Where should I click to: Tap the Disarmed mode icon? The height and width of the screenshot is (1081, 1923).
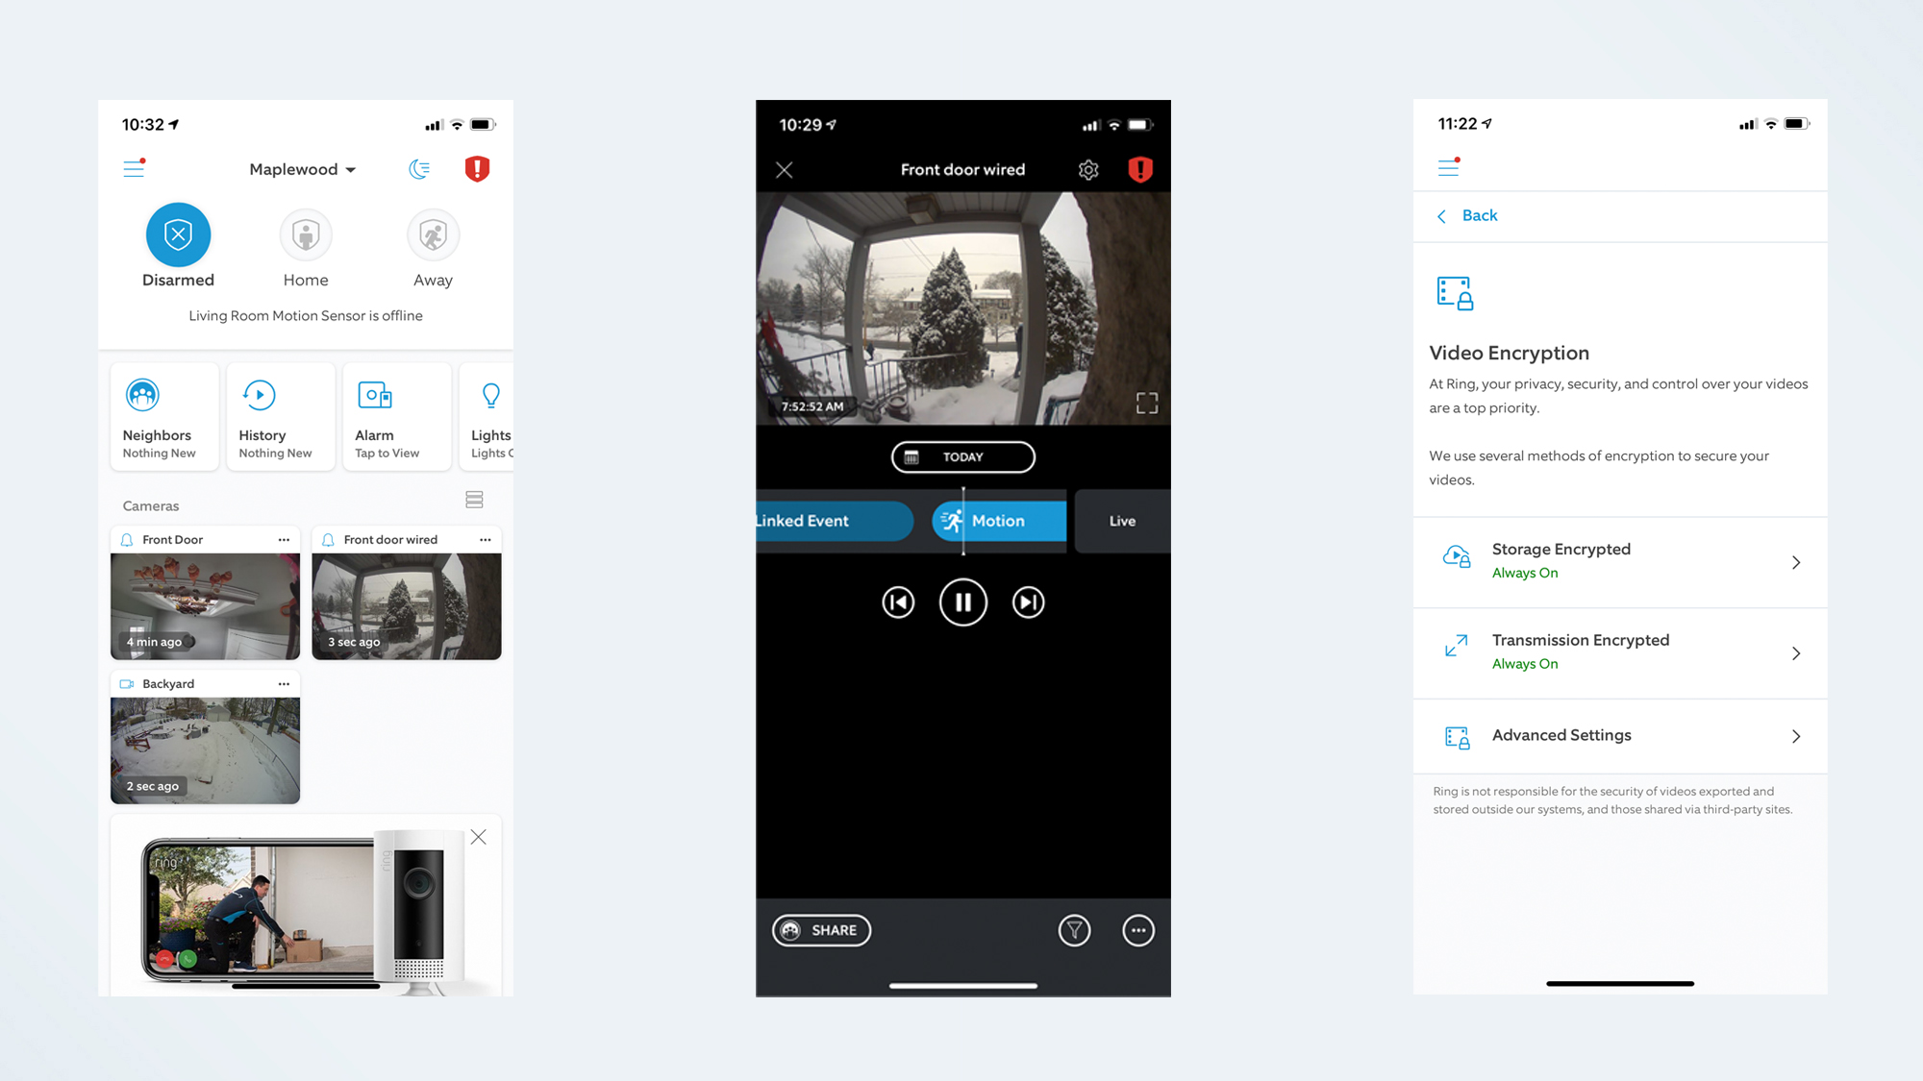click(x=176, y=233)
